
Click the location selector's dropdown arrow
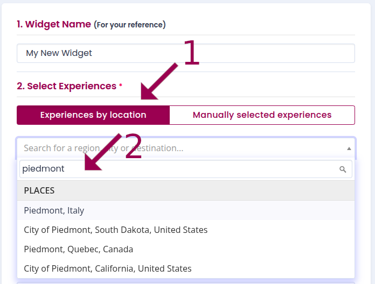click(x=349, y=148)
